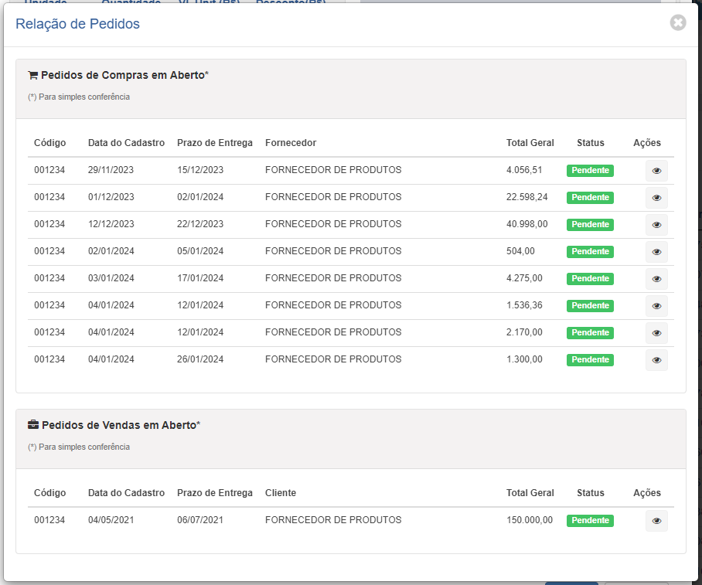This screenshot has width=702, height=585.
Task: Select delivery date 15/12/2023
Action: [x=200, y=170]
